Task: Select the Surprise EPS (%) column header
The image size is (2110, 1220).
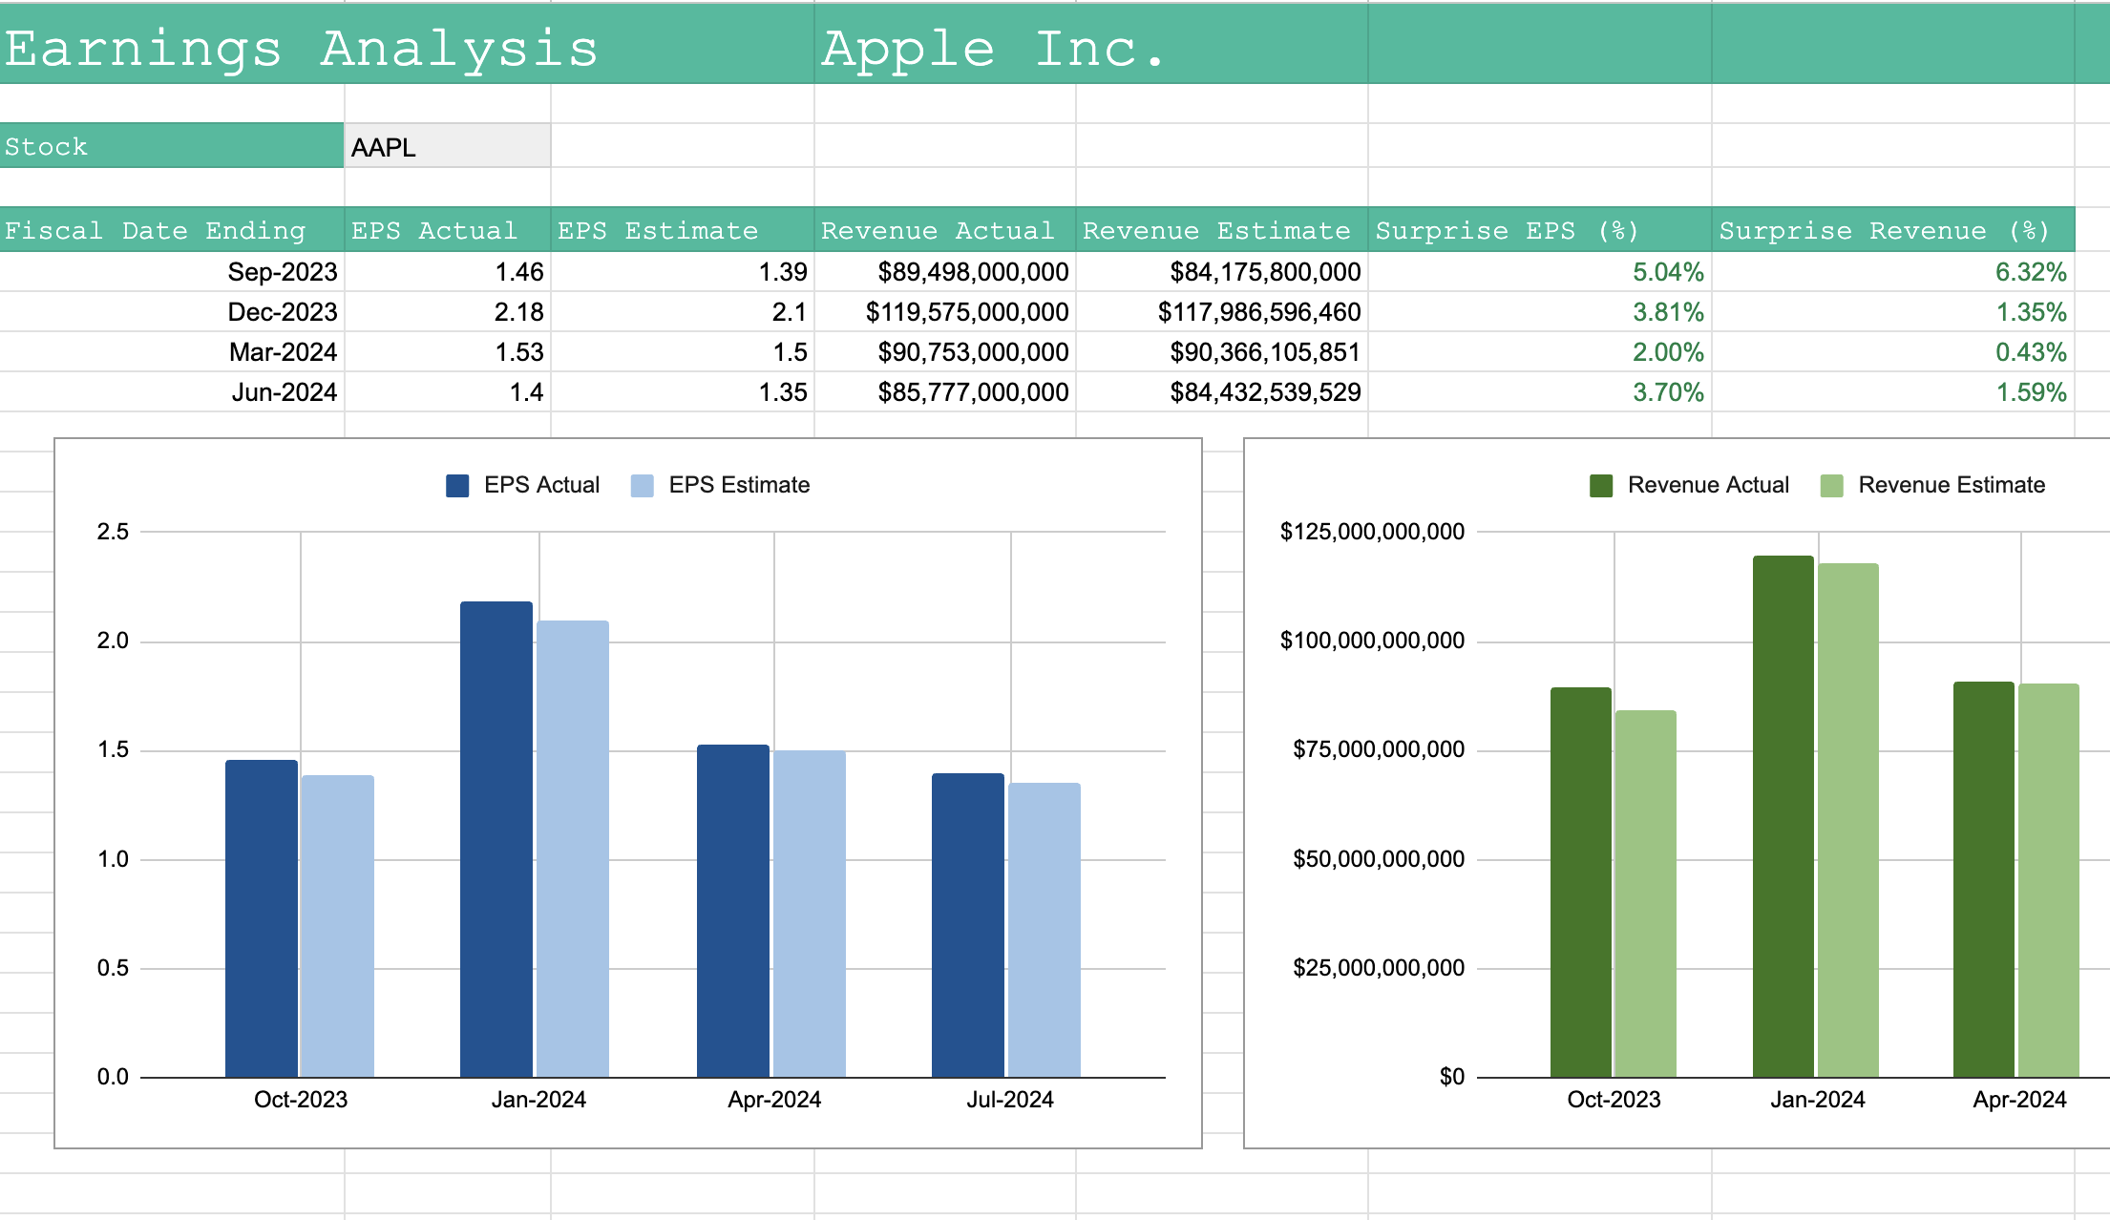Action: [x=1540, y=230]
